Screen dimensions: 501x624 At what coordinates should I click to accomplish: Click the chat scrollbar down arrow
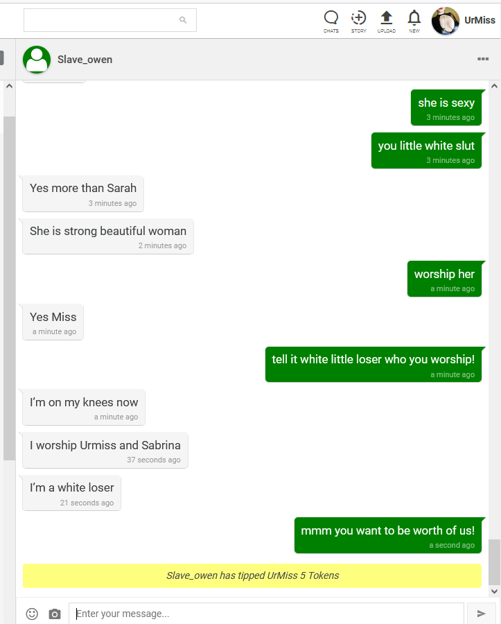(494, 591)
